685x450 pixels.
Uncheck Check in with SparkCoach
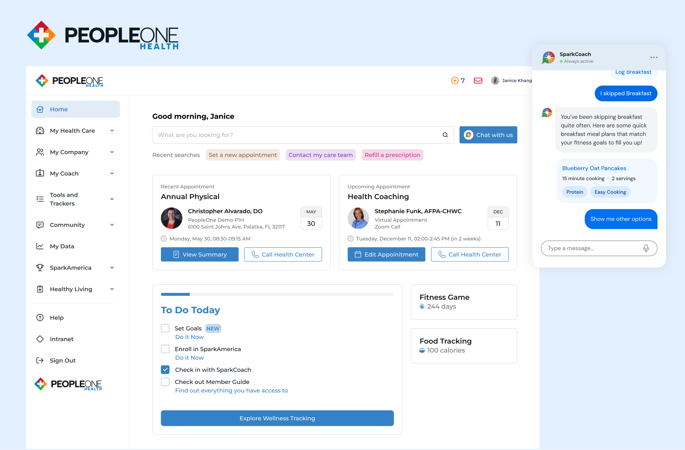pos(165,369)
